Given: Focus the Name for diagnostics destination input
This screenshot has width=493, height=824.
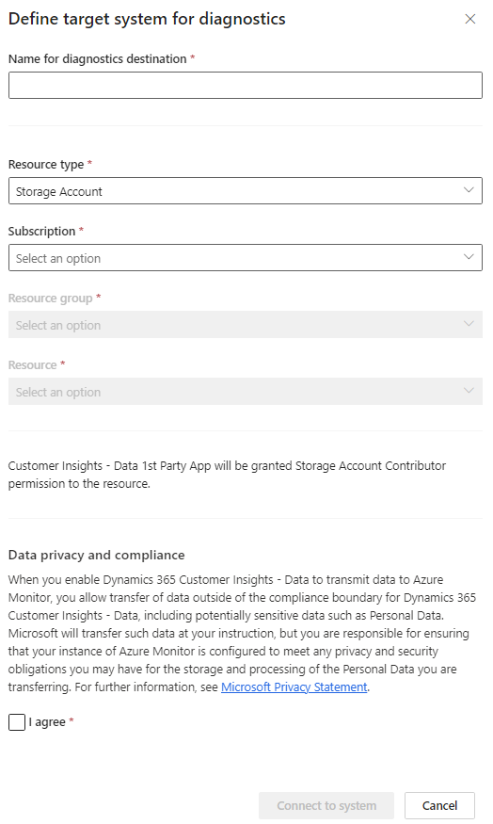Looking at the screenshot, I should (246, 85).
